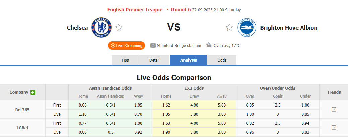Open the Bet365 trends chart icon

[x=334, y=109]
